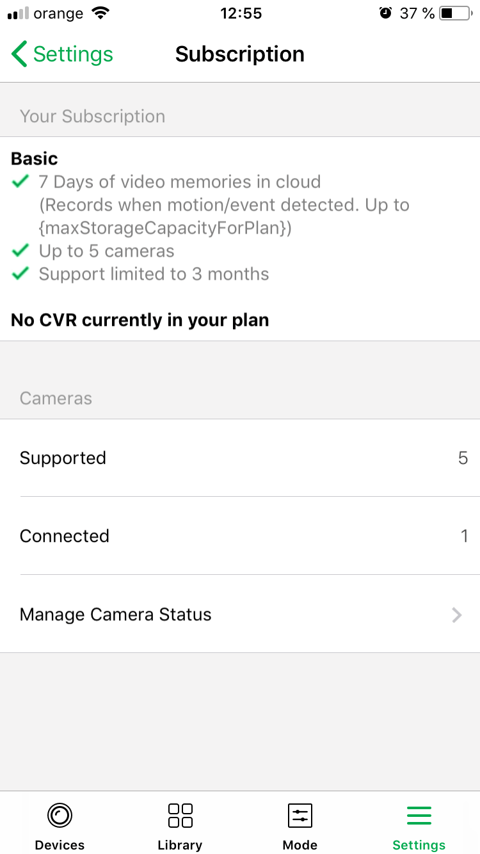Tap the alarm clock status icon

pyautogui.click(x=385, y=13)
